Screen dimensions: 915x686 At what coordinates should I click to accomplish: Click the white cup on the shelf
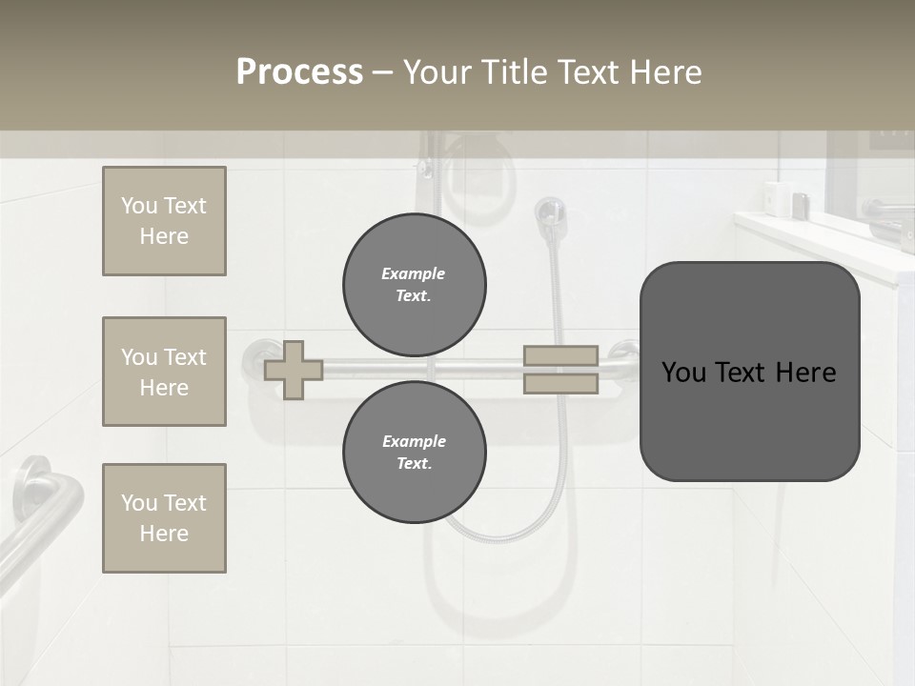777,198
